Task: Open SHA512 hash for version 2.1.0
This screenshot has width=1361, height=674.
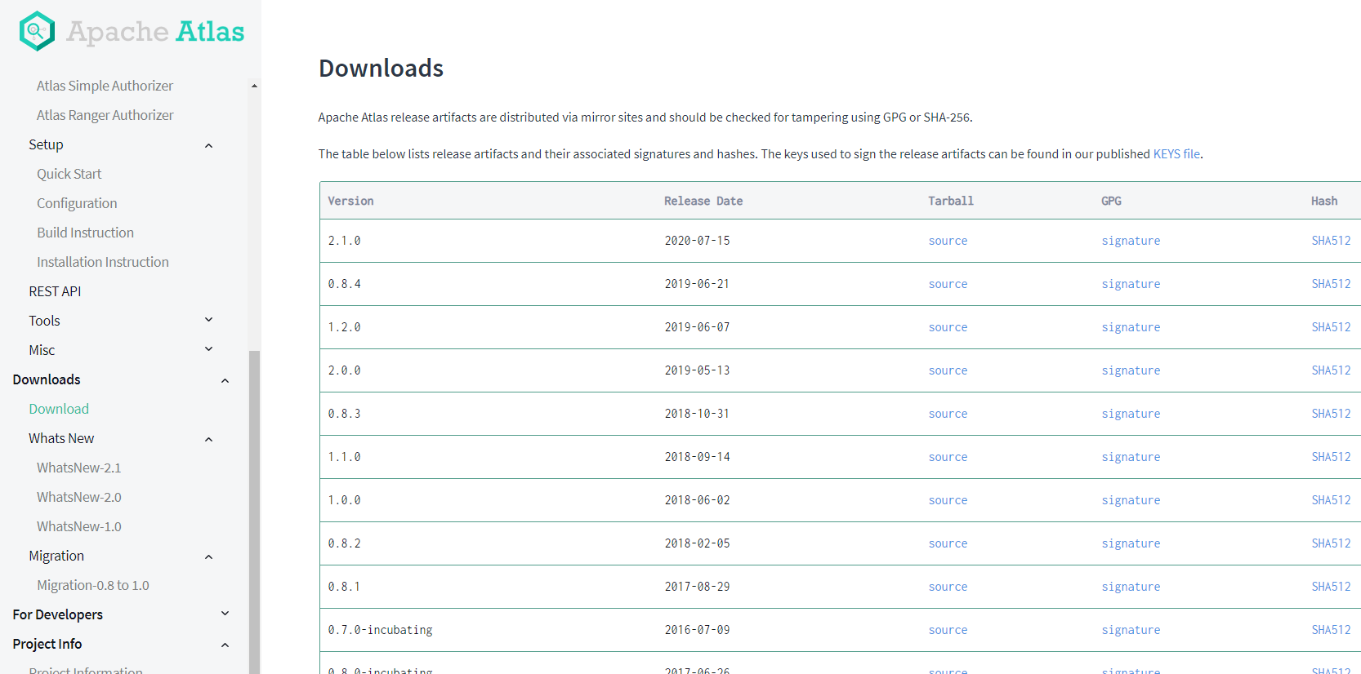Action: pos(1331,241)
